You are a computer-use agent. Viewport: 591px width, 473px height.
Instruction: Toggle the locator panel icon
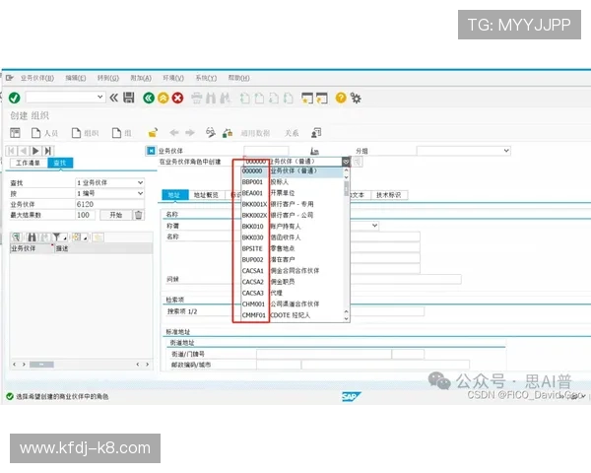point(15,133)
